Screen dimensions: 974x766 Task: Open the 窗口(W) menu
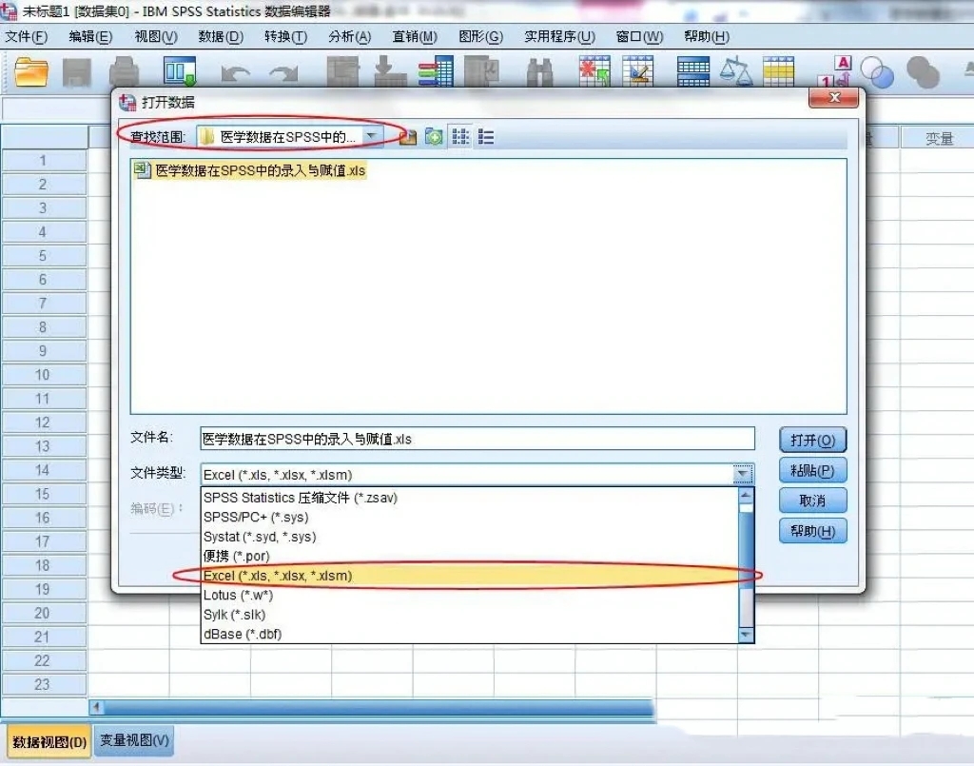pyautogui.click(x=639, y=37)
